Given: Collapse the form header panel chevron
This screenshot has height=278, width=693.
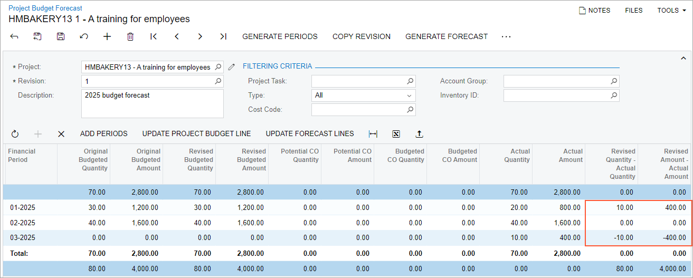Looking at the screenshot, I should [683, 58].
